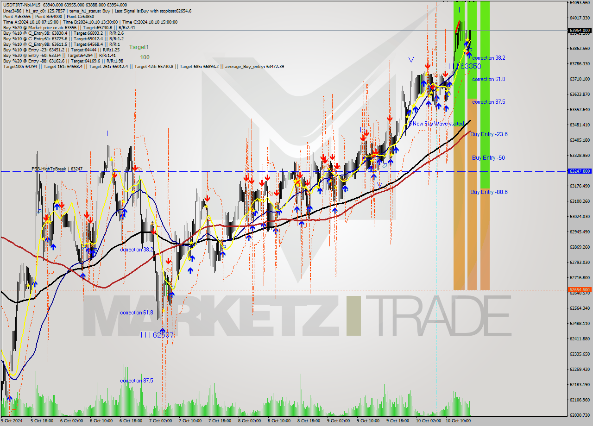
Task: Select price axis value 62869.260
Action: [x=579, y=247]
